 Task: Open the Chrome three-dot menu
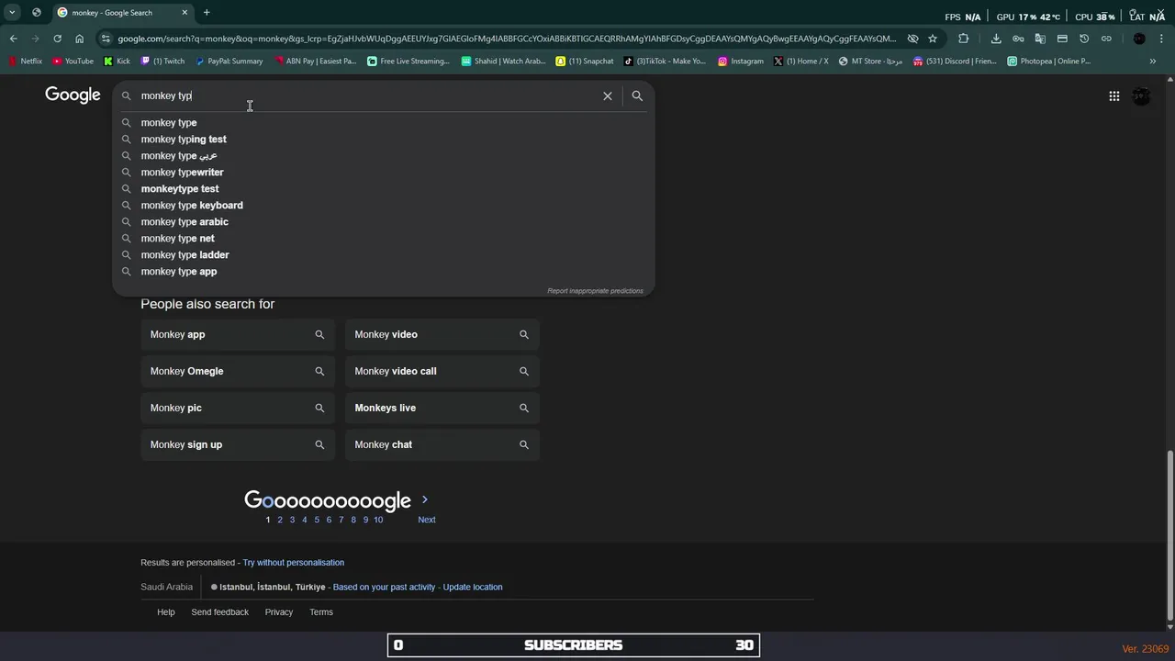(1162, 39)
